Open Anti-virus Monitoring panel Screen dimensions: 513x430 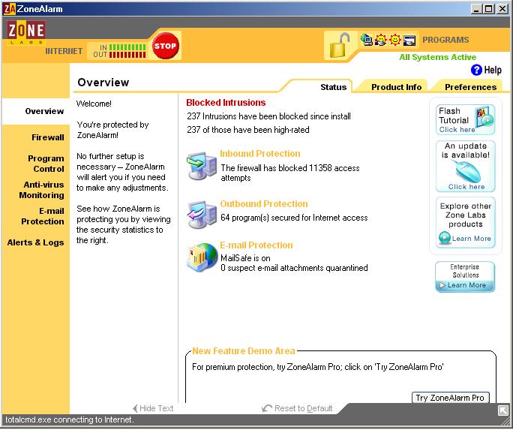coord(41,190)
